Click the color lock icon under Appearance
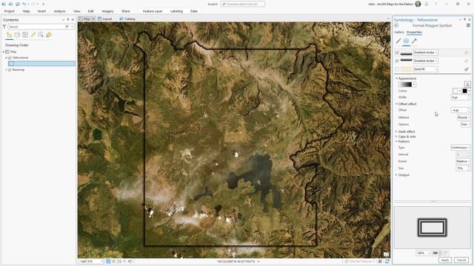474x266 pixels. coord(467,84)
